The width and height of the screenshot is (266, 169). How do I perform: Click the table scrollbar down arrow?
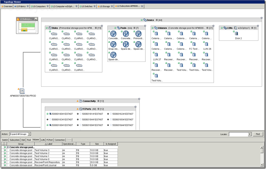pyautogui.click(x=262, y=165)
